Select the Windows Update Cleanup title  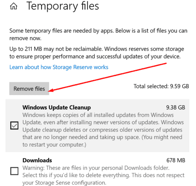tap(56, 108)
